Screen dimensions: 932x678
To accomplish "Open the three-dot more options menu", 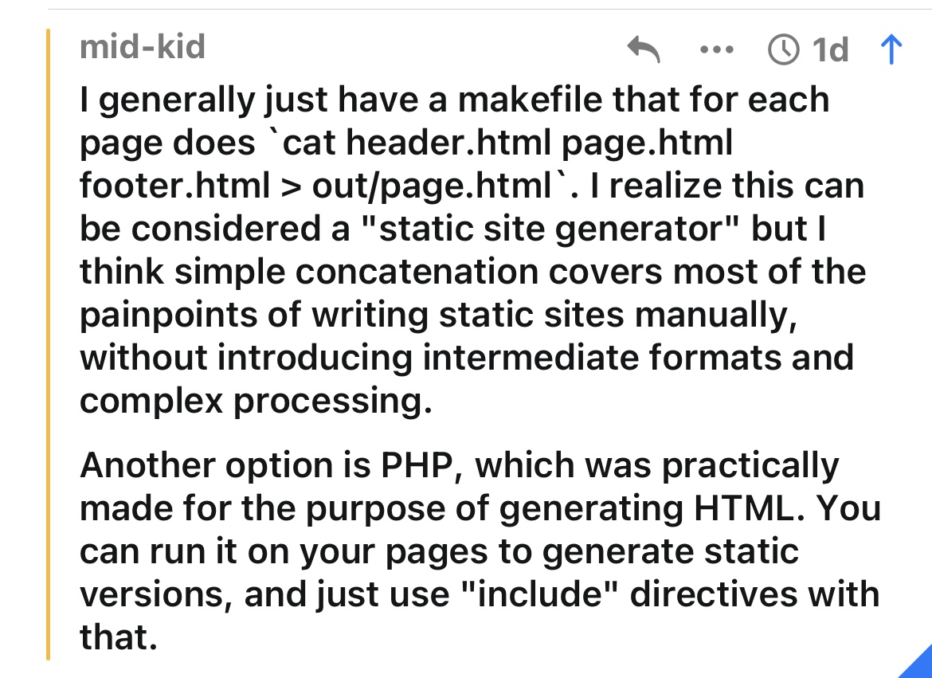I will tap(716, 49).
